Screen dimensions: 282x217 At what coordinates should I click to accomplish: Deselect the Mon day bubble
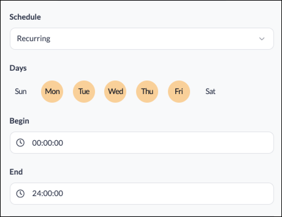(52, 92)
